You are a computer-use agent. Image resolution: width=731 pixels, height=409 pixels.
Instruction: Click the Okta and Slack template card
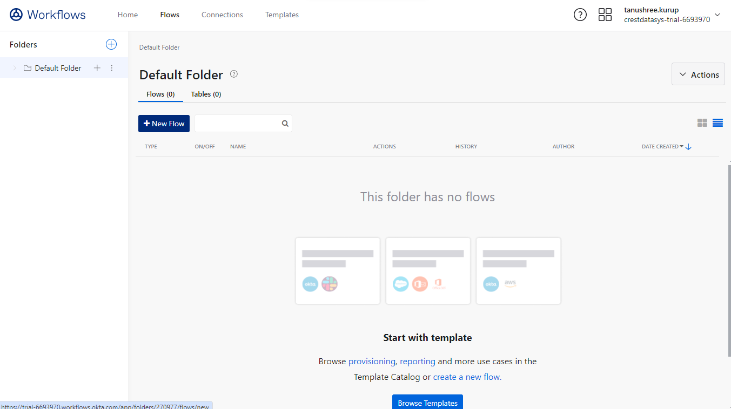(x=338, y=271)
